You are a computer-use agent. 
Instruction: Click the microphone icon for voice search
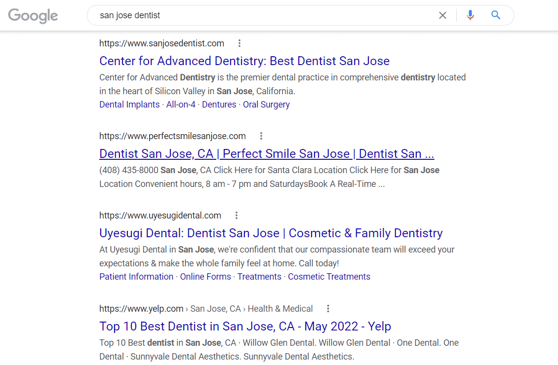(x=470, y=15)
